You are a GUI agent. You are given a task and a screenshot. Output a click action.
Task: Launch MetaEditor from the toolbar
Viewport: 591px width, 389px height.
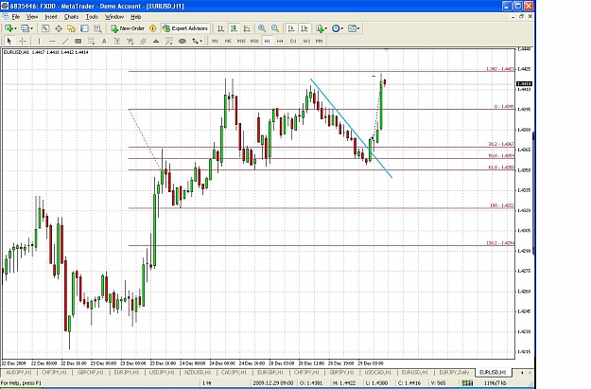click(153, 28)
